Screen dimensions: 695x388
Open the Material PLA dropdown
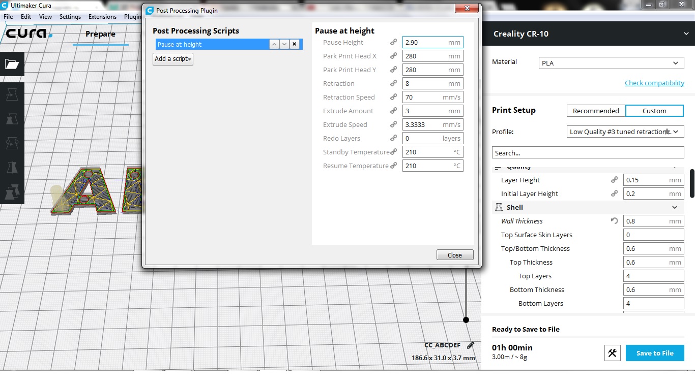point(611,63)
